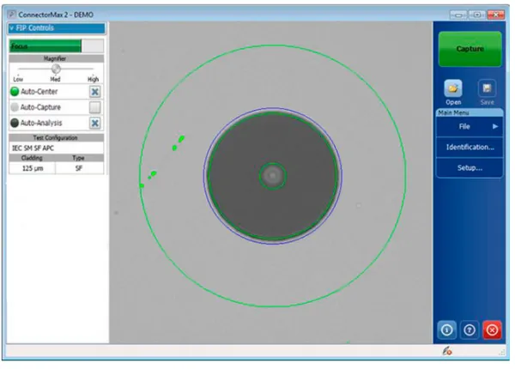Click the Save disk icon

486,88
